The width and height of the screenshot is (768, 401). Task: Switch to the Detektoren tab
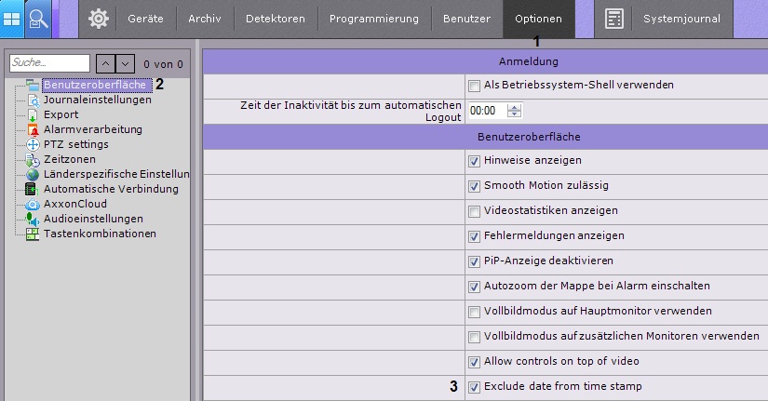[275, 19]
